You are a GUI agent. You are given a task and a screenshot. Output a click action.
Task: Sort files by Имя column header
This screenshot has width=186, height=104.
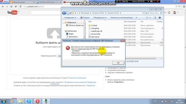90,21
